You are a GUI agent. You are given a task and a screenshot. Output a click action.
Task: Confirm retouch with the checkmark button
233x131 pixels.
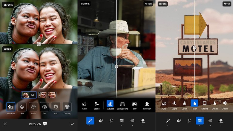pyautogui.click(x=72, y=124)
